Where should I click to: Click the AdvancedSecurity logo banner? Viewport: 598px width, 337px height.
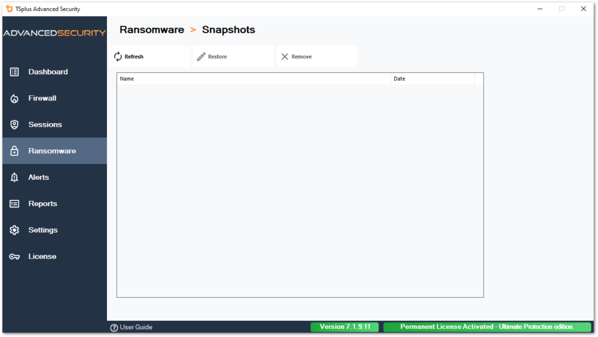pos(54,33)
